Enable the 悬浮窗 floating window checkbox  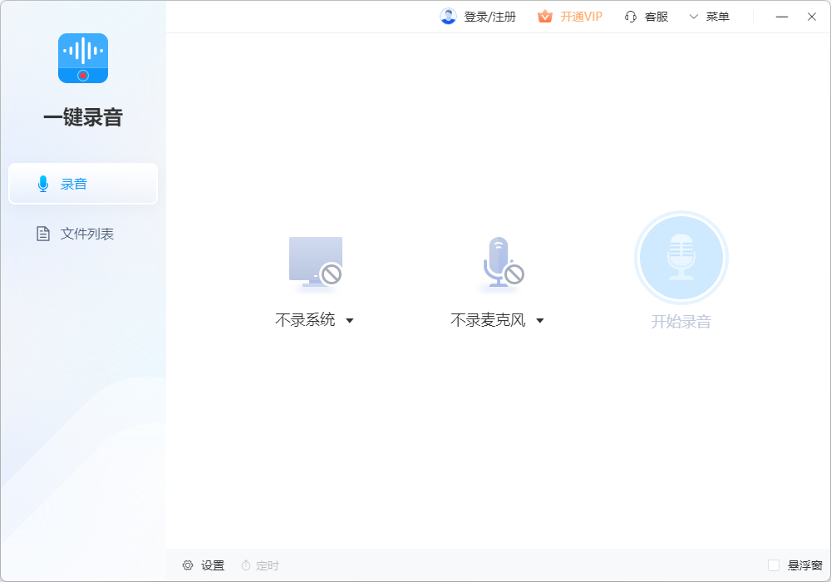[774, 565]
